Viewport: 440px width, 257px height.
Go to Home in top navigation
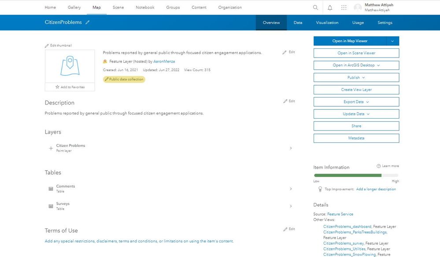[x=50, y=7]
